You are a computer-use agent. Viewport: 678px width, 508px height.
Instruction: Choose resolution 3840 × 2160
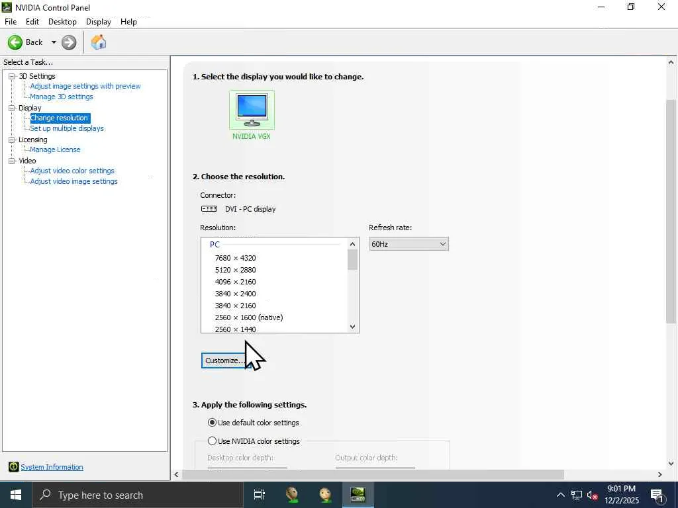pos(236,306)
